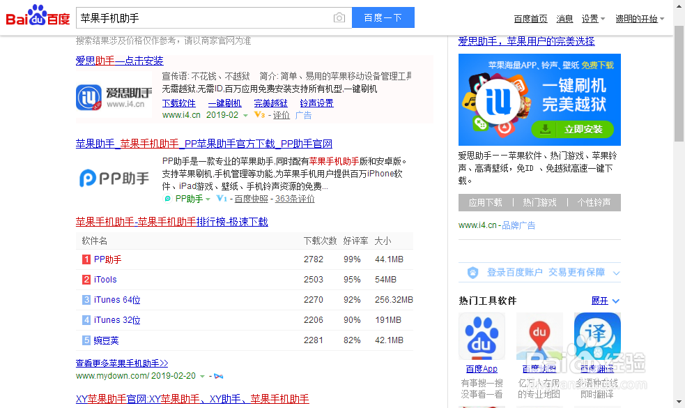
Task: Click 查看更多苹果手机助手>> link
Action: pos(122,363)
